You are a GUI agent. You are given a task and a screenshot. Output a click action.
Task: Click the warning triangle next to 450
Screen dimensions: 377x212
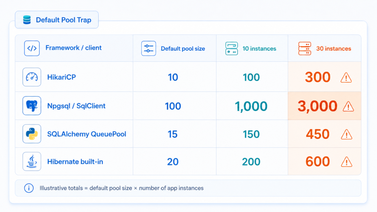[x=346, y=134]
